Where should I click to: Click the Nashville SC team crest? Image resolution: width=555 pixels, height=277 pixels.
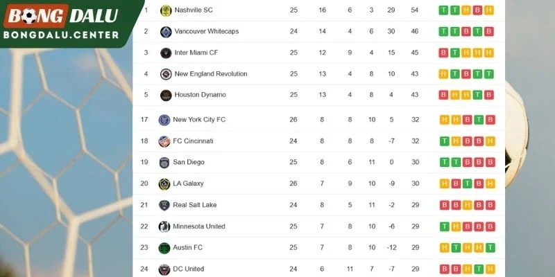pyautogui.click(x=166, y=10)
